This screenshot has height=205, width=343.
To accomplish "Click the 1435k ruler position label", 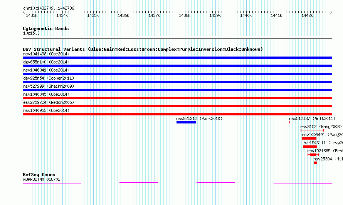I will point(93,15).
